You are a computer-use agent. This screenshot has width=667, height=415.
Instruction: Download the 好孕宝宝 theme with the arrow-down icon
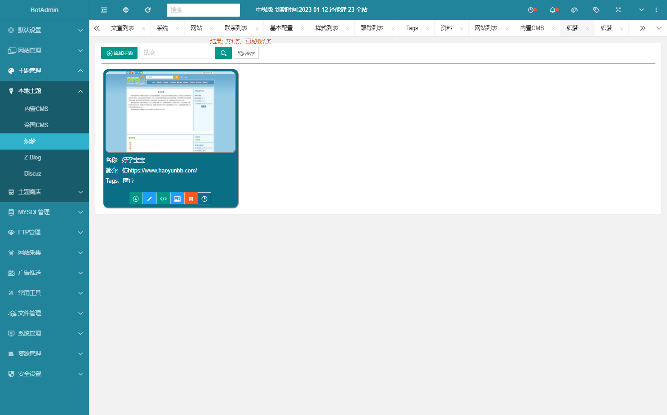(x=136, y=199)
